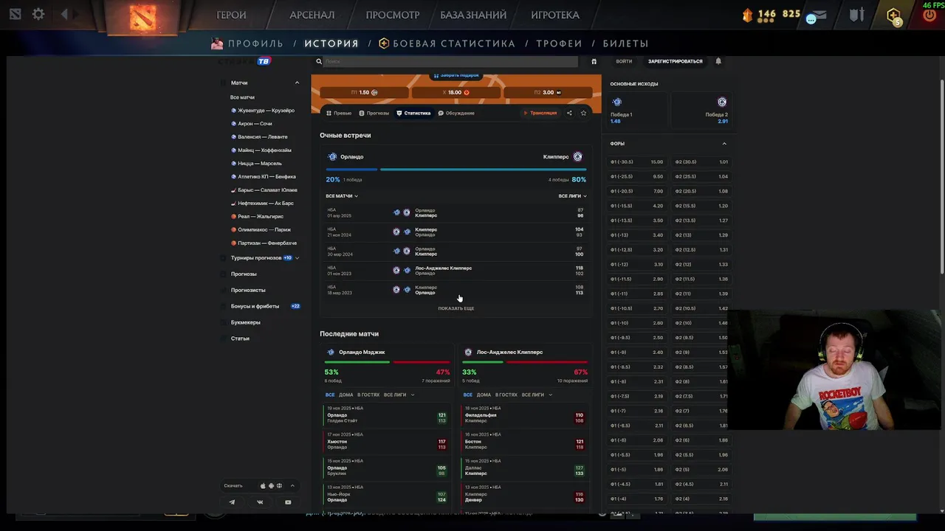Image resolution: width=945 pixels, height=531 pixels.
Task: Filter Orlando matches by В ГОСТЯХ
Action: coord(368,395)
